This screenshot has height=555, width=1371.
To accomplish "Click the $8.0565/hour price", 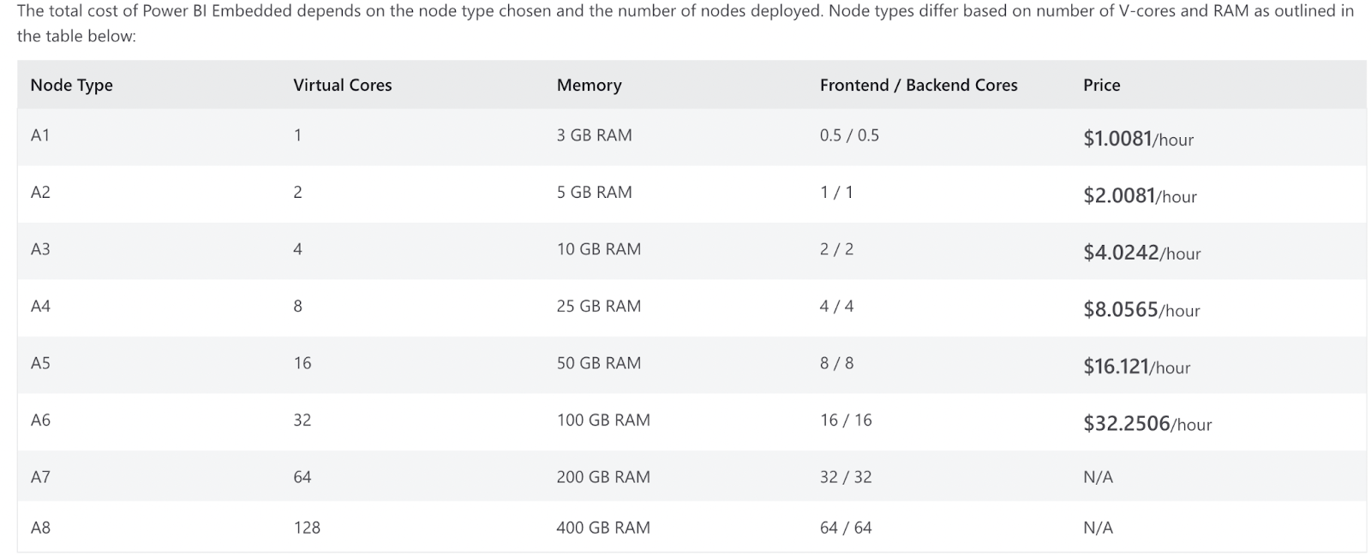I will pyautogui.click(x=1141, y=310).
